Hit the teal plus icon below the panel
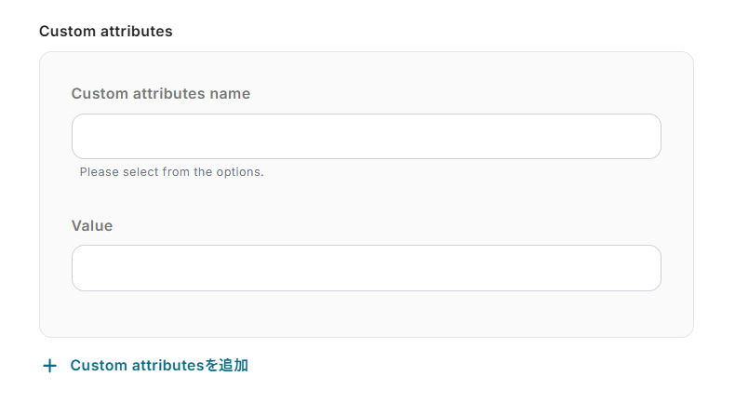This screenshot has width=735, height=403. pyautogui.click(x=50, y=366)
